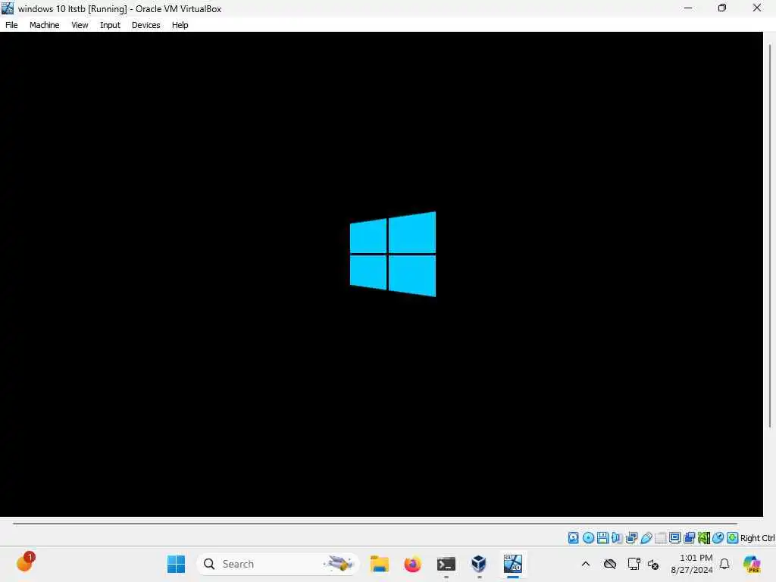This screenshot has height=582, width=776.
Task: Click the display monitor indicator icon
Action: coord(674,538)
